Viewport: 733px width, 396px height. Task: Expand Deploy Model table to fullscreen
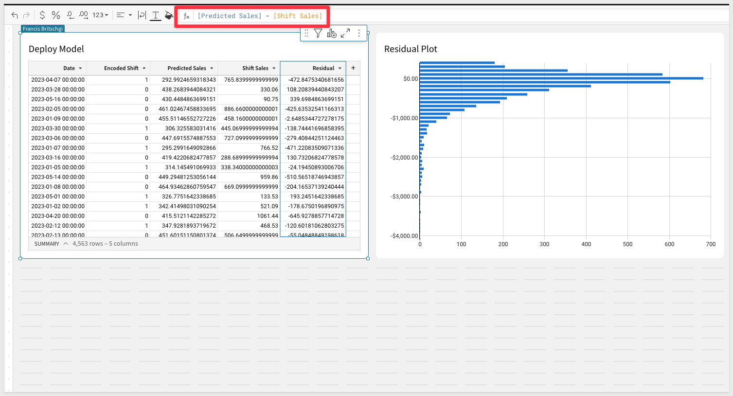tap(345, 33)
